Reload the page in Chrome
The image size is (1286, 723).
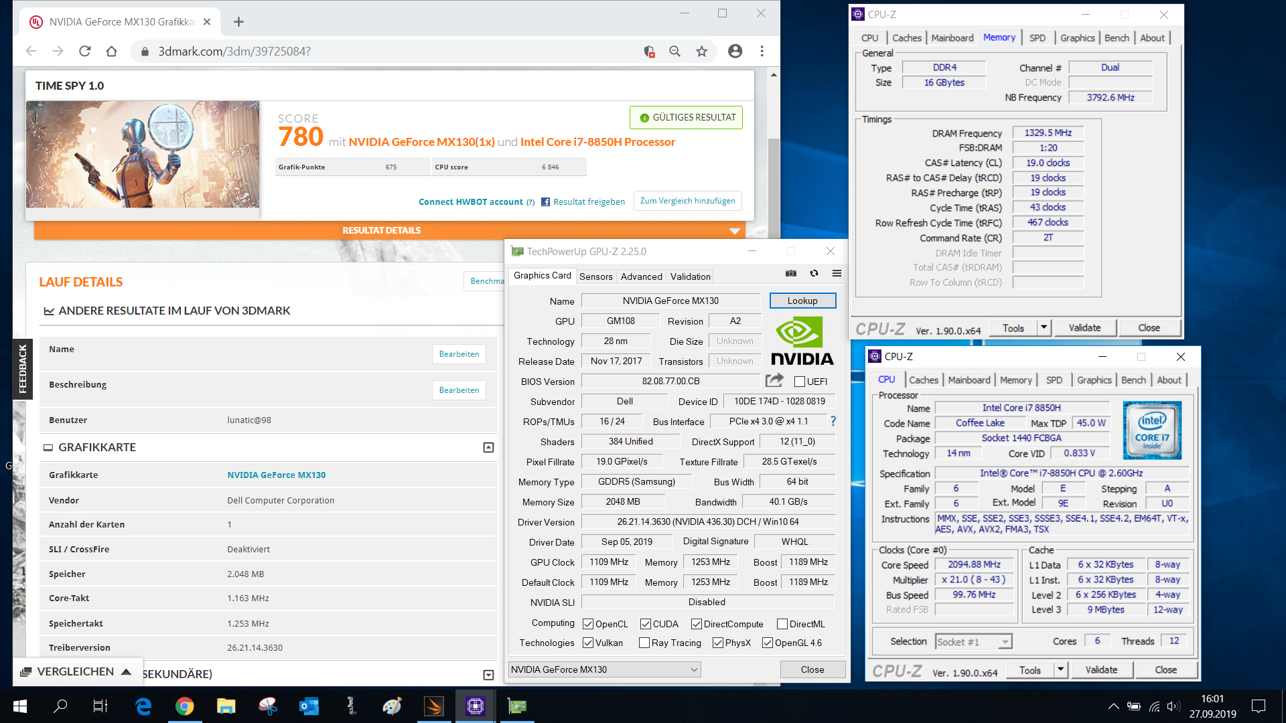(84, 51)
